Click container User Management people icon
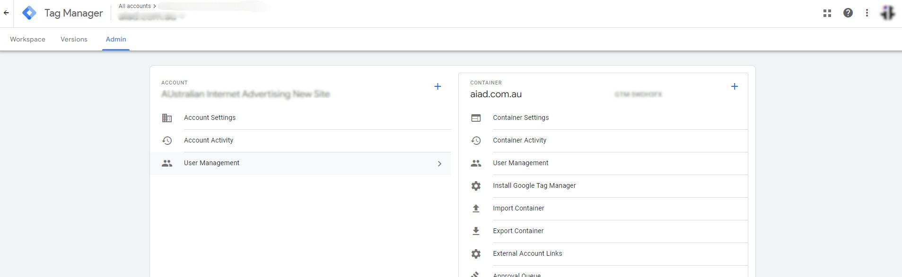The width and height of the screenshot is (902, 277). pyautogui.click(x=476, y=163)
